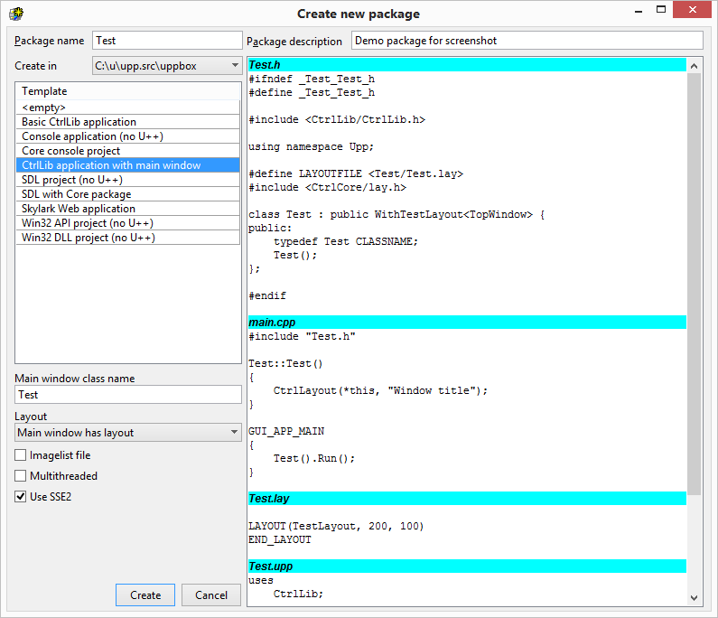
Task: Enable the Imagelist file checkbox
Action: [22, 455]
